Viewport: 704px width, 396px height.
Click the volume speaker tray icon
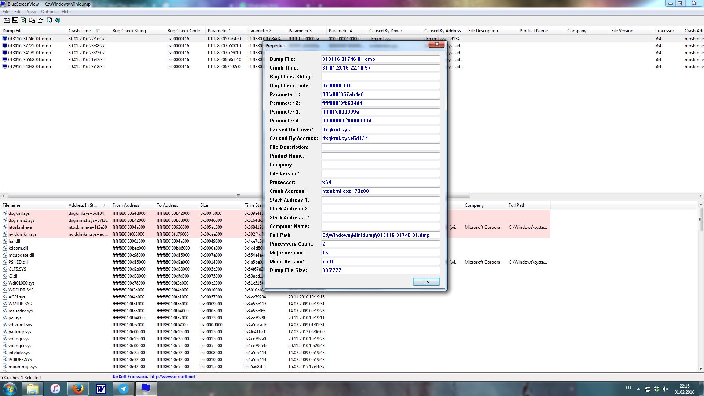[665, 389]
